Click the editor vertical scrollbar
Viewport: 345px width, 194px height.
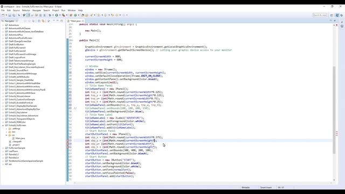pos(334,109)
